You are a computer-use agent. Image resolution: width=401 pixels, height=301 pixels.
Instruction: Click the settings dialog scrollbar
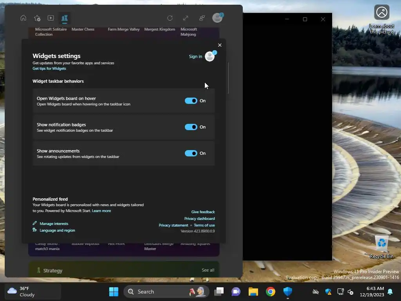click(228, 78)
